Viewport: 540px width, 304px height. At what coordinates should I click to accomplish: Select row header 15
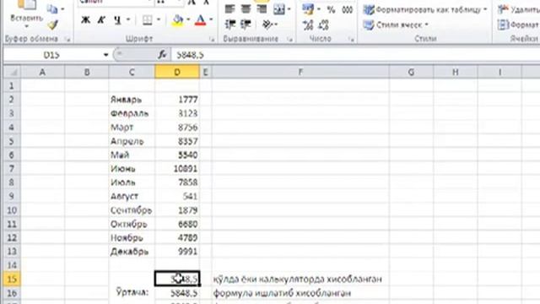click(x=12, y=279)
